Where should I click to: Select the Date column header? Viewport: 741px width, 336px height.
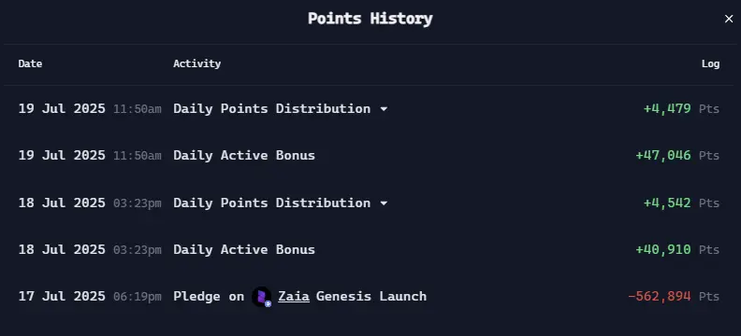pos(30,63)
